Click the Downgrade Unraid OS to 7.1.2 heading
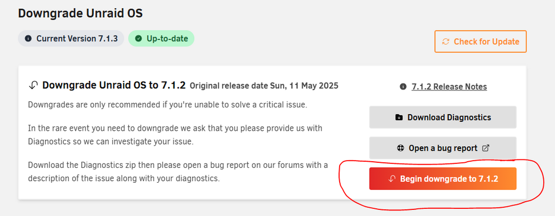555x216 pixels. (x=114, y=85)
